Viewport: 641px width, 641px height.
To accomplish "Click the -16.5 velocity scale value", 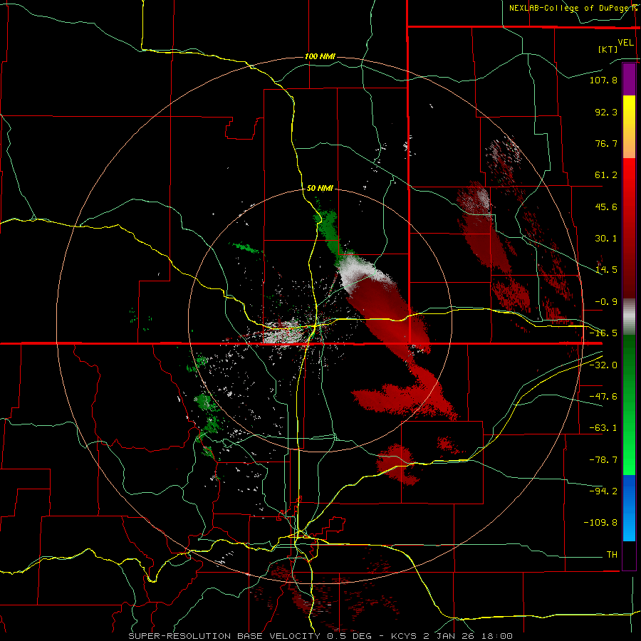I will 603,333.
